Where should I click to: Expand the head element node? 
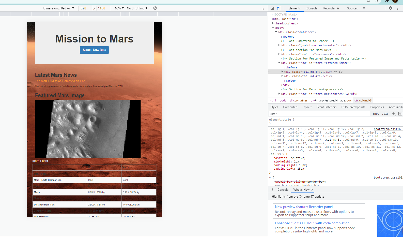[273, 23]
